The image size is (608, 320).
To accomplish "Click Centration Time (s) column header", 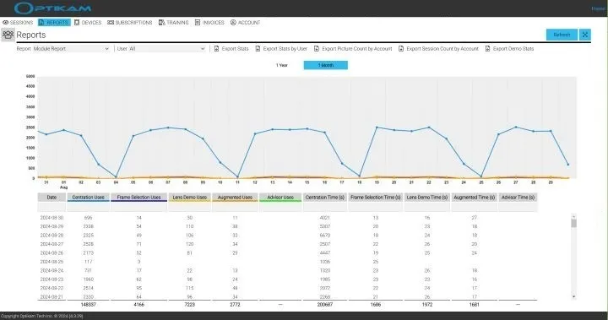I will click(325, 198).
